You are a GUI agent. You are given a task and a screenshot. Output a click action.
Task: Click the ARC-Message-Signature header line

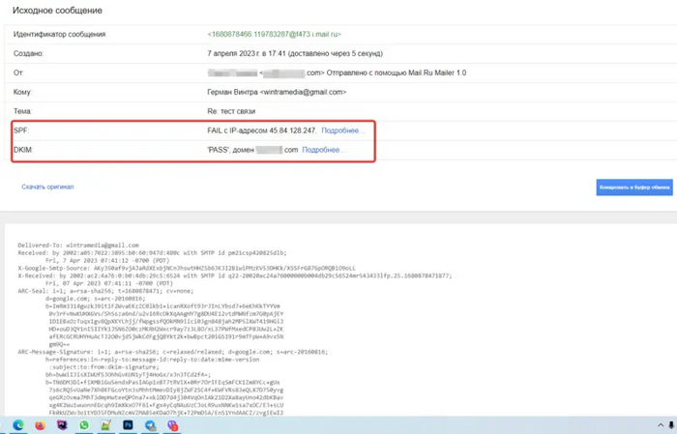coord(173,352)
